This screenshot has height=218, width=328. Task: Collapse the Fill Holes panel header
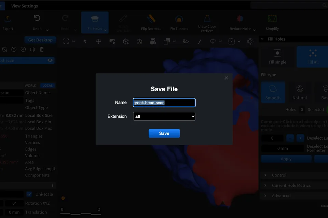point(262,39)
